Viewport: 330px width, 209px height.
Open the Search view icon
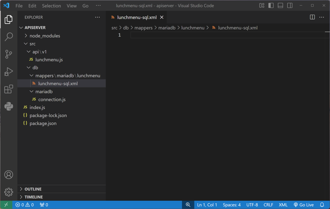pos(9,37)
